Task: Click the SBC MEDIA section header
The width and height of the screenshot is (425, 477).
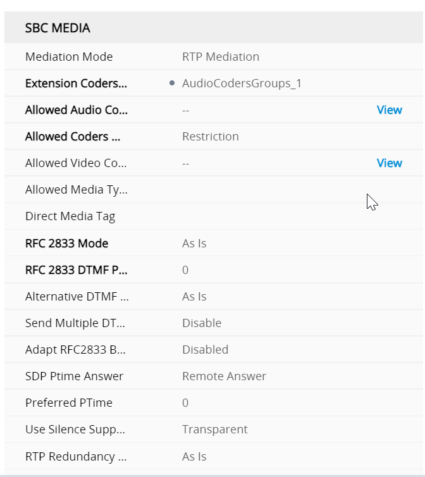Action: click(58, 28)
